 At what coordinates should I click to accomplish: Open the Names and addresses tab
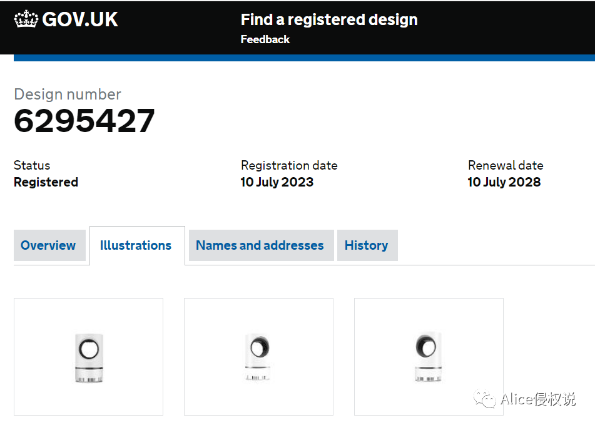click(x=260, y=245)
